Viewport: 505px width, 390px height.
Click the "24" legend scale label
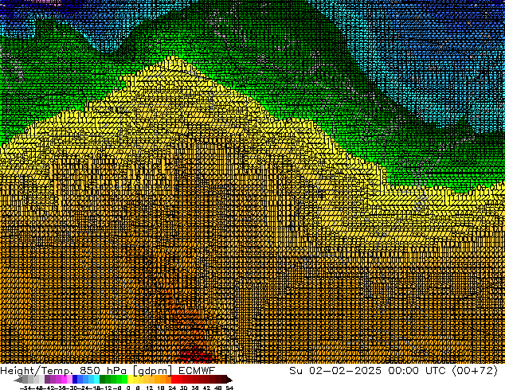tap(172, 388)
